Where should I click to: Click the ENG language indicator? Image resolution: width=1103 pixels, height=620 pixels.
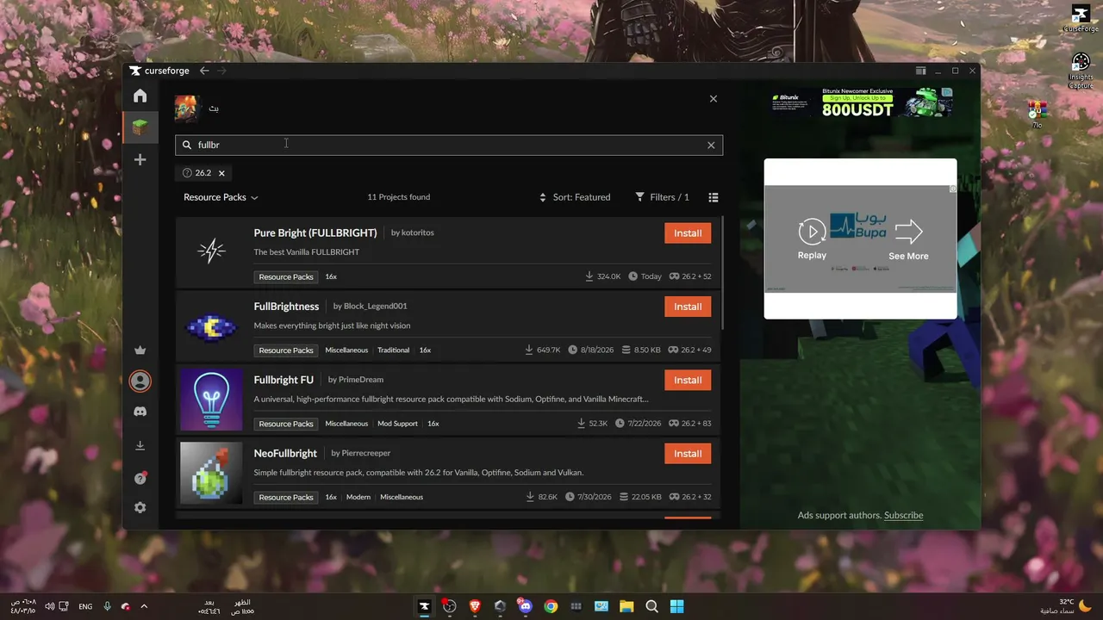[x=85, y=607]
